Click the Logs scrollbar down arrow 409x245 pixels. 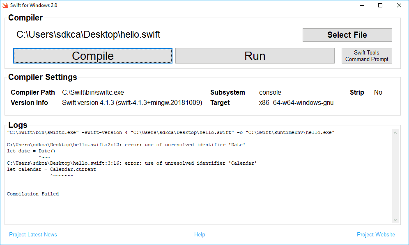point(395,220)
